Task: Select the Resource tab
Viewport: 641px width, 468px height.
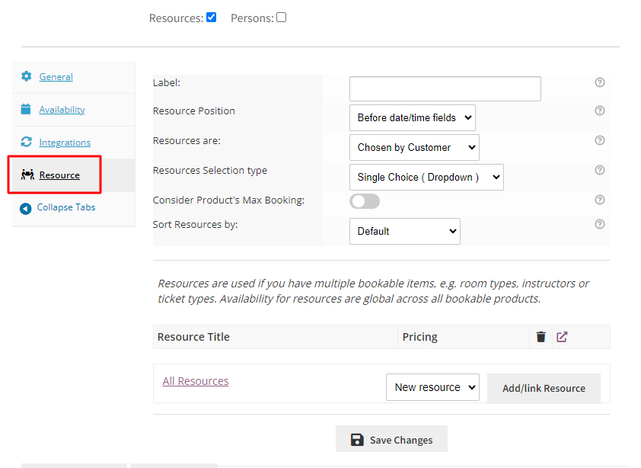Action: pyautogui.click(x=59, y=175)
